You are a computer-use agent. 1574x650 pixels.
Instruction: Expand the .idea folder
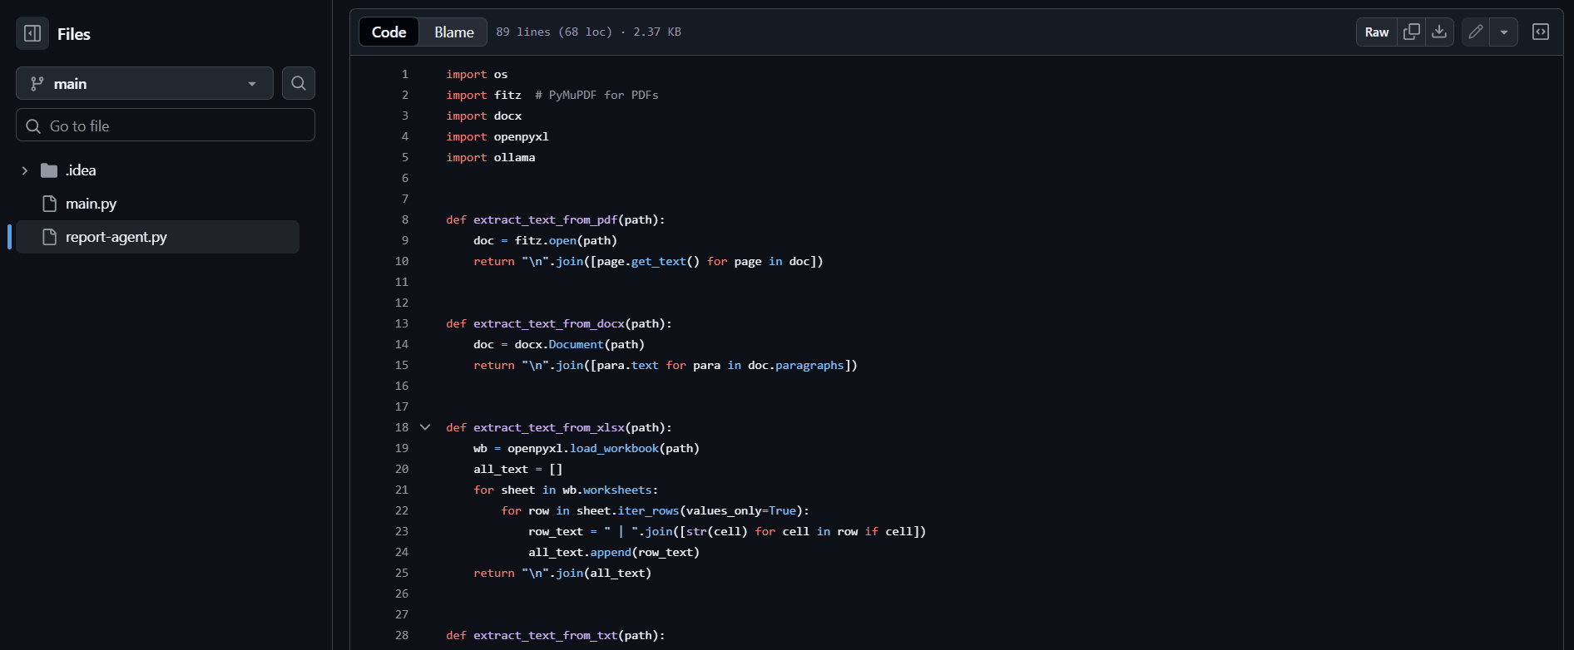[x=25, y=170]
